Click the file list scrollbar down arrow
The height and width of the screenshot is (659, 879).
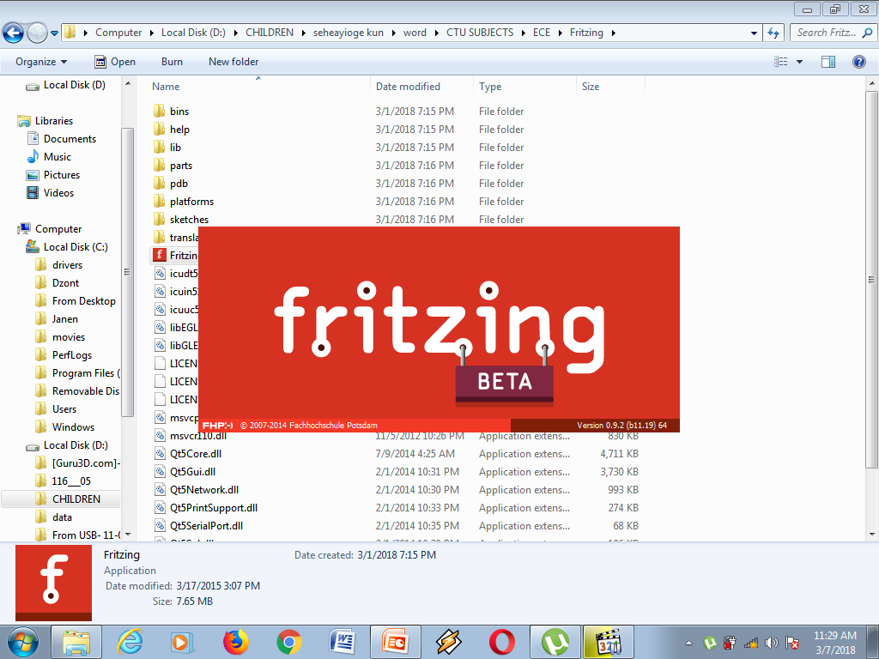(872, 535)
